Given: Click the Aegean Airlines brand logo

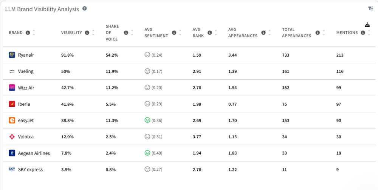Looking at the screenshot, I should (12, 153).
